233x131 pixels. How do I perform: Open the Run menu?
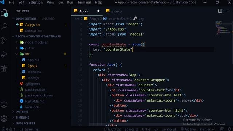(x=70, y=3)
